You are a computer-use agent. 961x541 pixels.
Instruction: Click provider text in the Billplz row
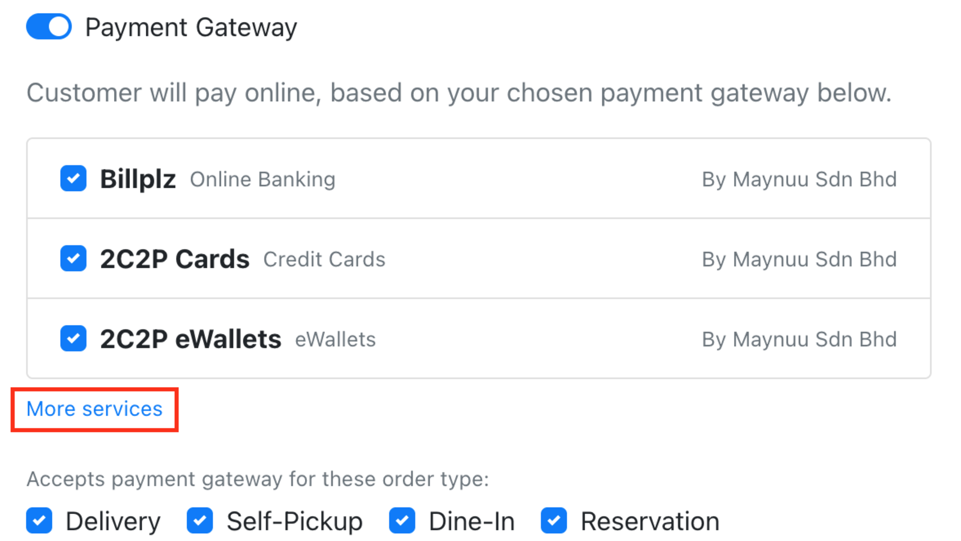(799, 180)
